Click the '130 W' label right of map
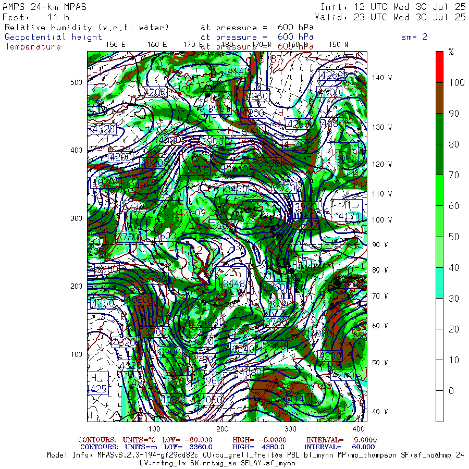The width and height of the screenshot is (469, 469). 382,128
